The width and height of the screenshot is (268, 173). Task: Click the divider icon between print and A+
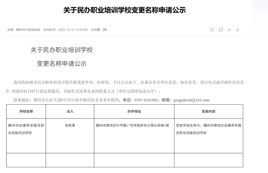coord(225,30)
